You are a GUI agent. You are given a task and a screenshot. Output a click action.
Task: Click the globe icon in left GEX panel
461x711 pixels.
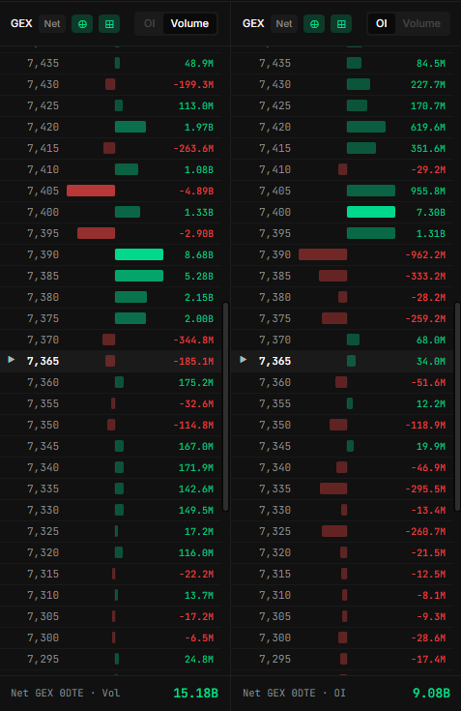point(82,24)
